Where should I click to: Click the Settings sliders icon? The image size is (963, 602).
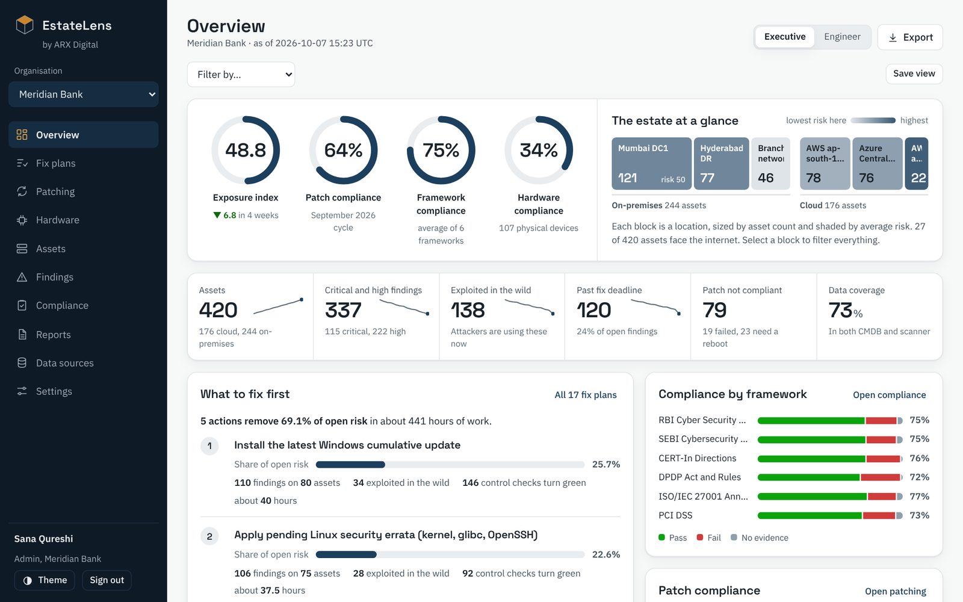(x=22, y=391)
